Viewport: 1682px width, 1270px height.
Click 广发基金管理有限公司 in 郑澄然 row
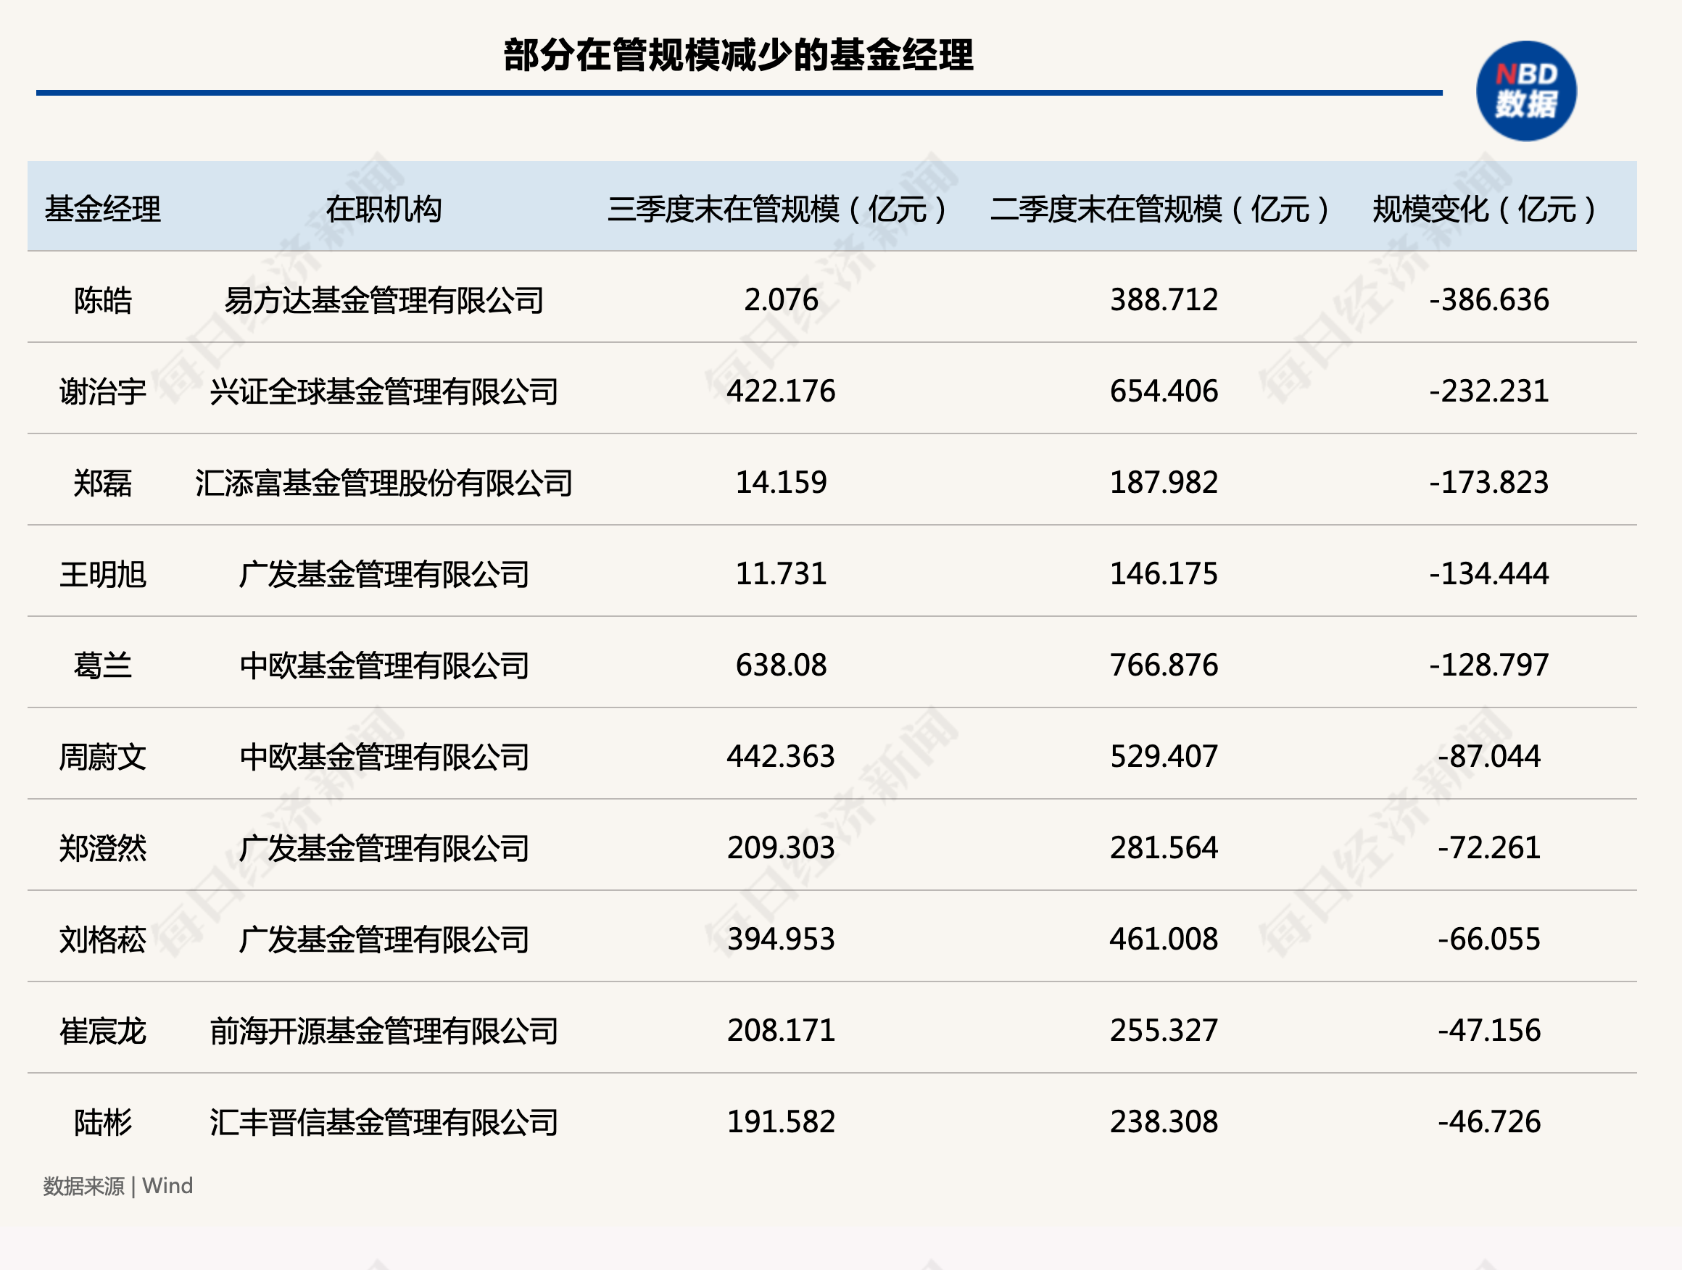tap(384, 848)
